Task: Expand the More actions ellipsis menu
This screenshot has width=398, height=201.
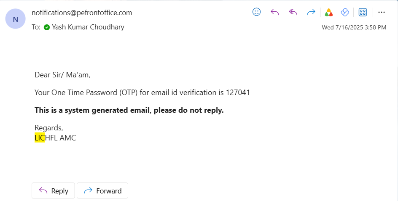Action: point(382,12)
